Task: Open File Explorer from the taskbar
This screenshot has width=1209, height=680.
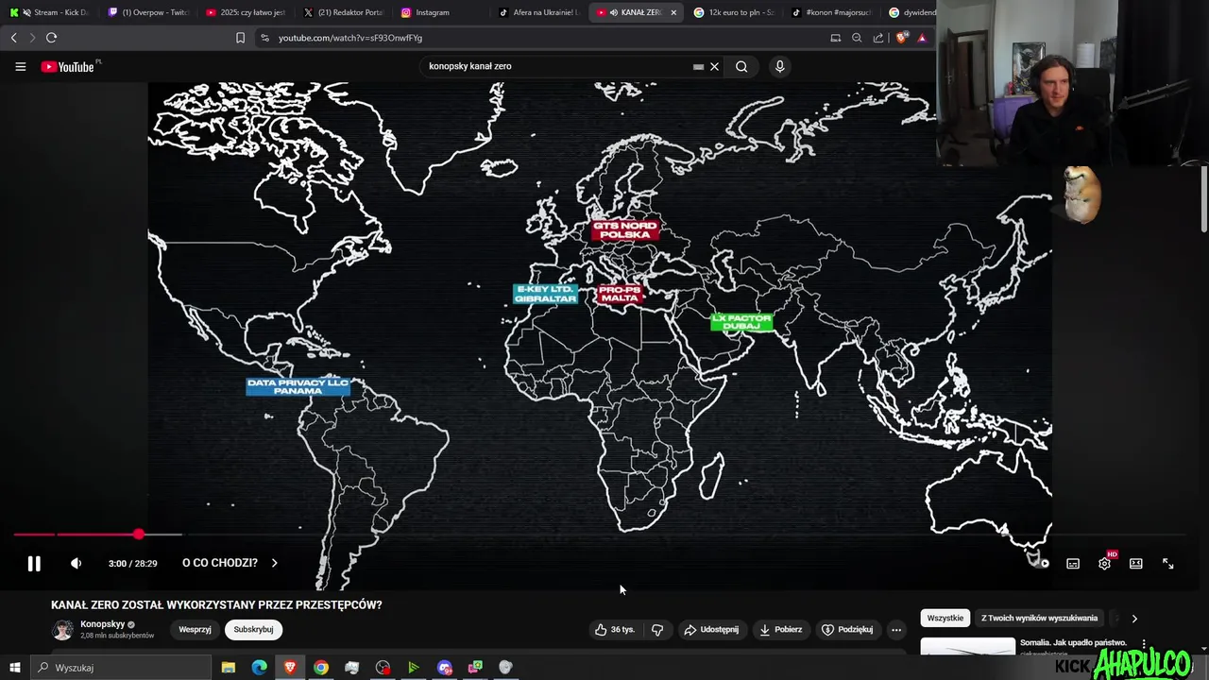Action: (229, 668)
